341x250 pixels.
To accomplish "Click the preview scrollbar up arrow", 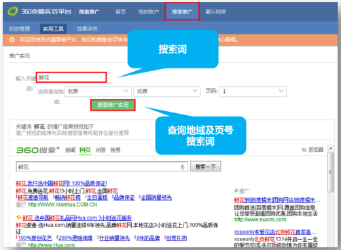I will pos(331,148).
